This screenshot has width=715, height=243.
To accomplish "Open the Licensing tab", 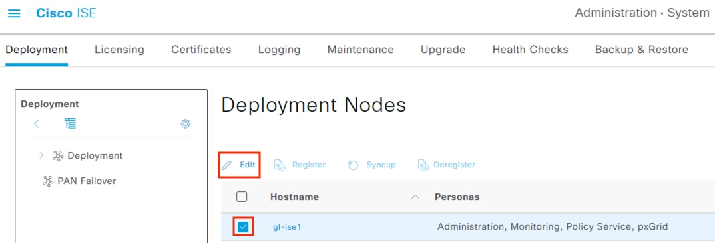I will coord(119,50).
